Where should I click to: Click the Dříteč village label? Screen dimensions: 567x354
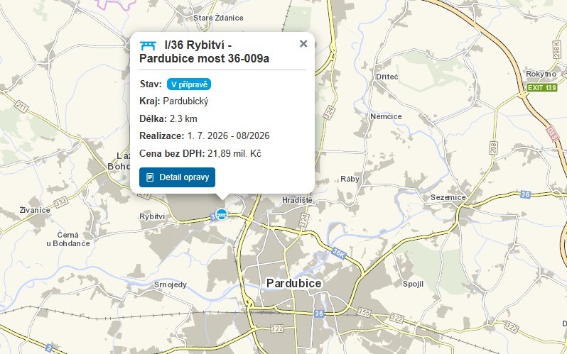387,77
